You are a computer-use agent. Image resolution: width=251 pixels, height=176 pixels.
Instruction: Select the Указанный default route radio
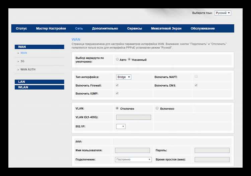click(x=129, y=59)
